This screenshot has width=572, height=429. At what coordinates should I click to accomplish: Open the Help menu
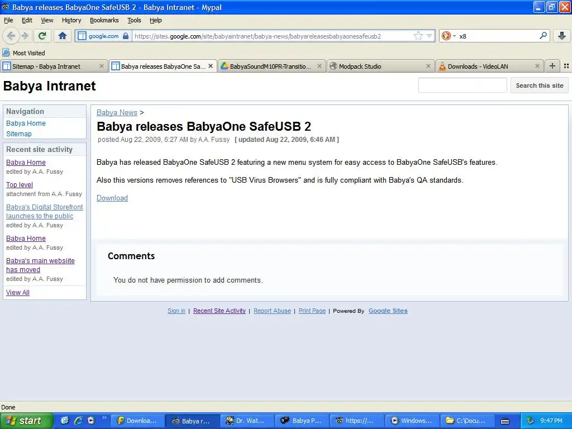[155, 20]
